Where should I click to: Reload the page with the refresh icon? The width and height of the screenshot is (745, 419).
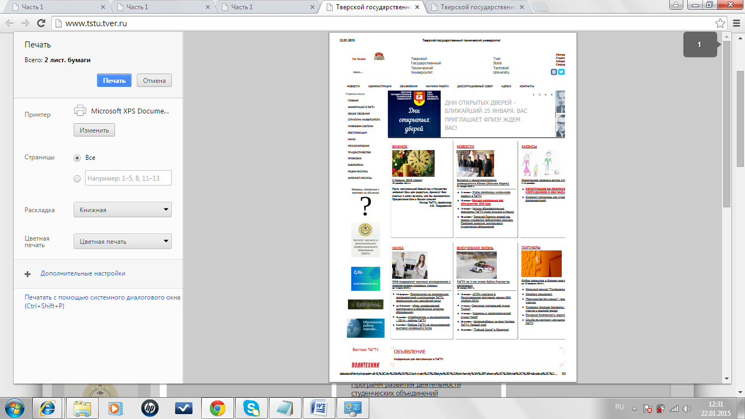tap(41, 23)
